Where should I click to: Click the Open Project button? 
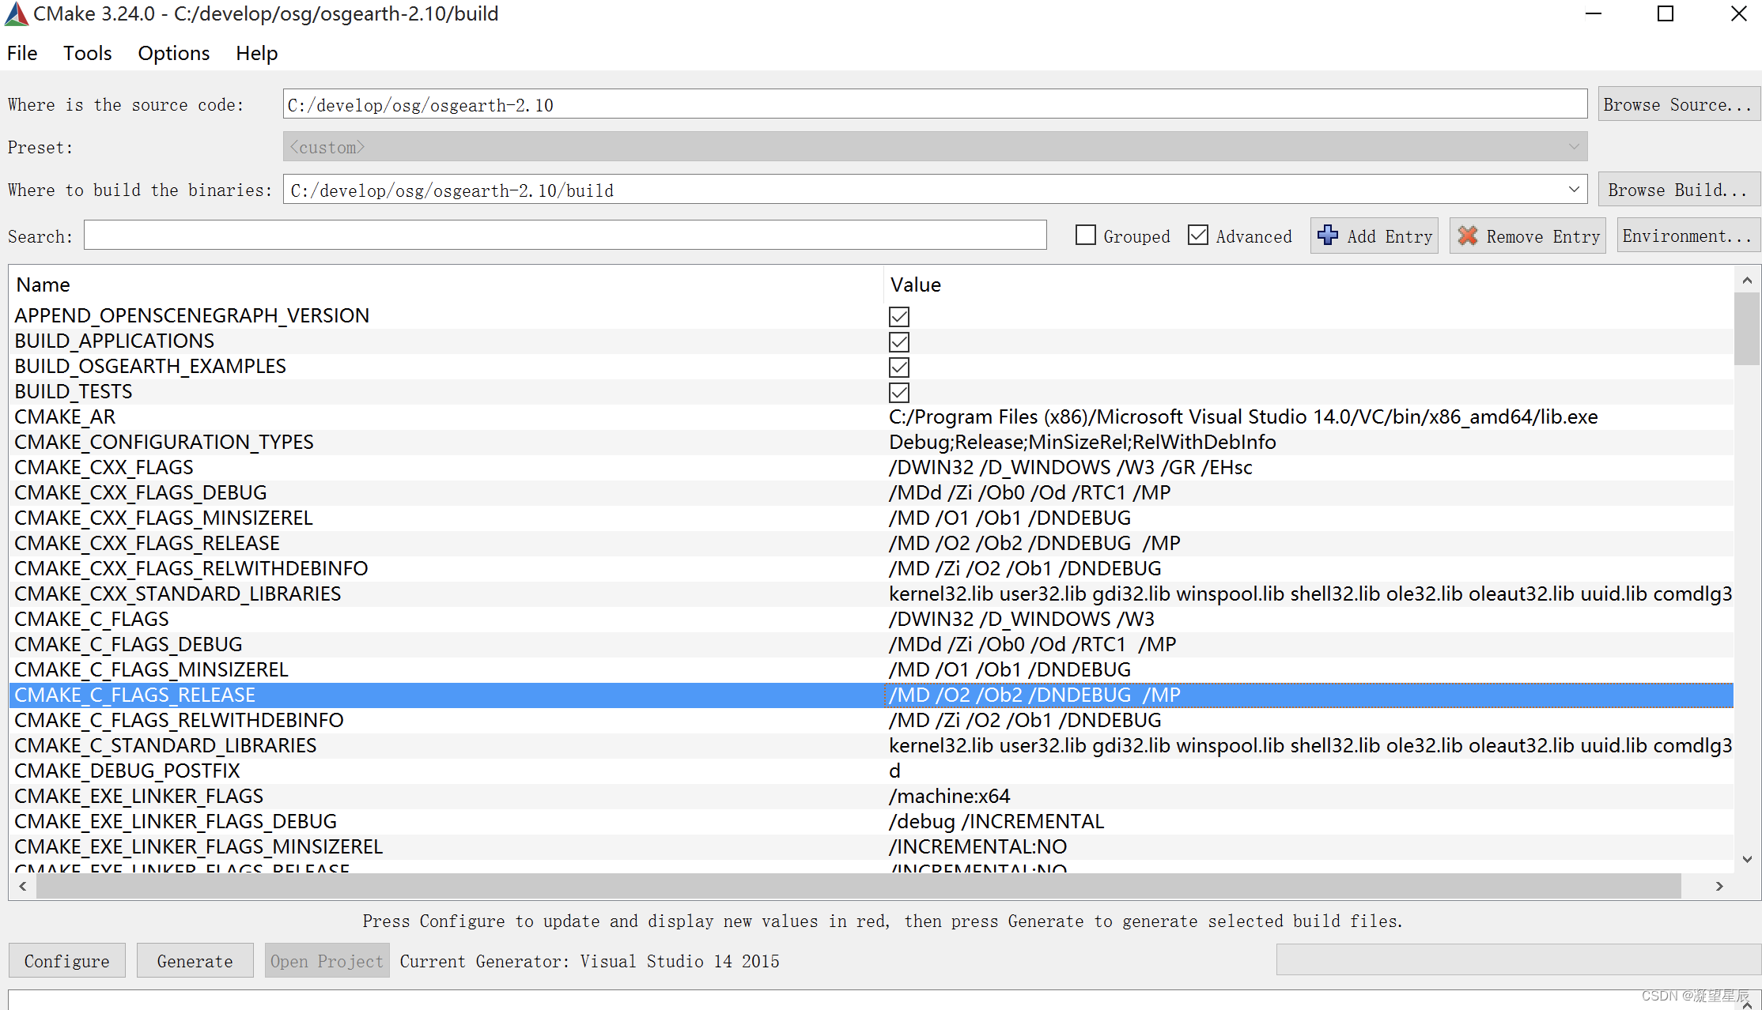click(327, 961)
